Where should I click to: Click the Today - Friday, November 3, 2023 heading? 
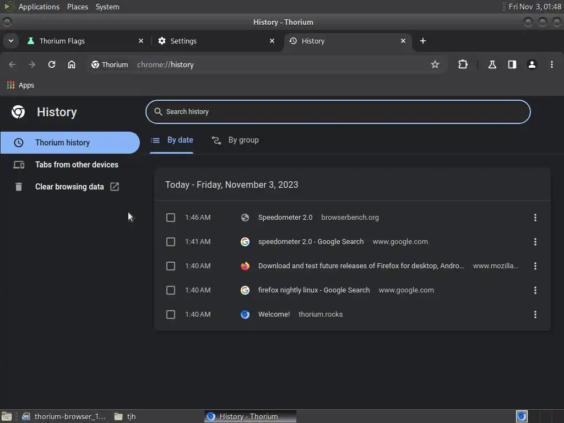tap(232, 185)
